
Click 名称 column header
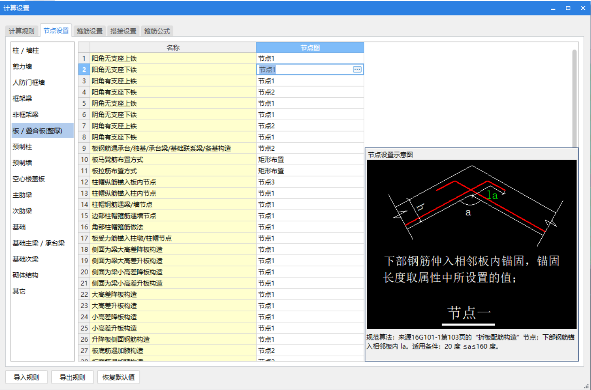pos(173,48)
